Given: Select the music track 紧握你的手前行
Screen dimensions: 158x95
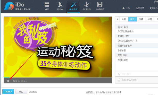Looking at the screenshot, I should coord(137,46).
